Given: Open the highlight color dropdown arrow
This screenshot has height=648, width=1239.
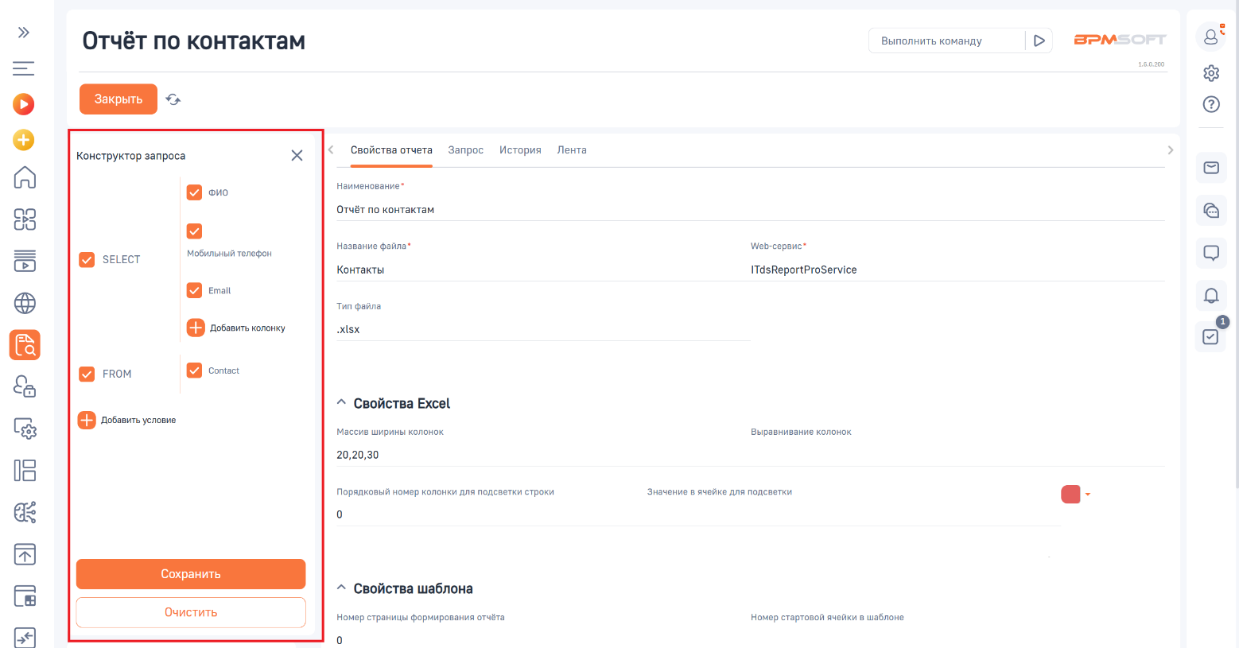Looking at the screenshot, I should coord(1088,495).
